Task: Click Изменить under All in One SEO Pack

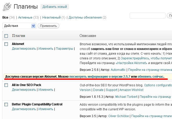Action: (46, 90)
